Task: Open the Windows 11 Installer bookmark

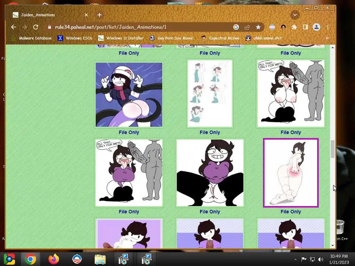Action: [x=121, y=38]
